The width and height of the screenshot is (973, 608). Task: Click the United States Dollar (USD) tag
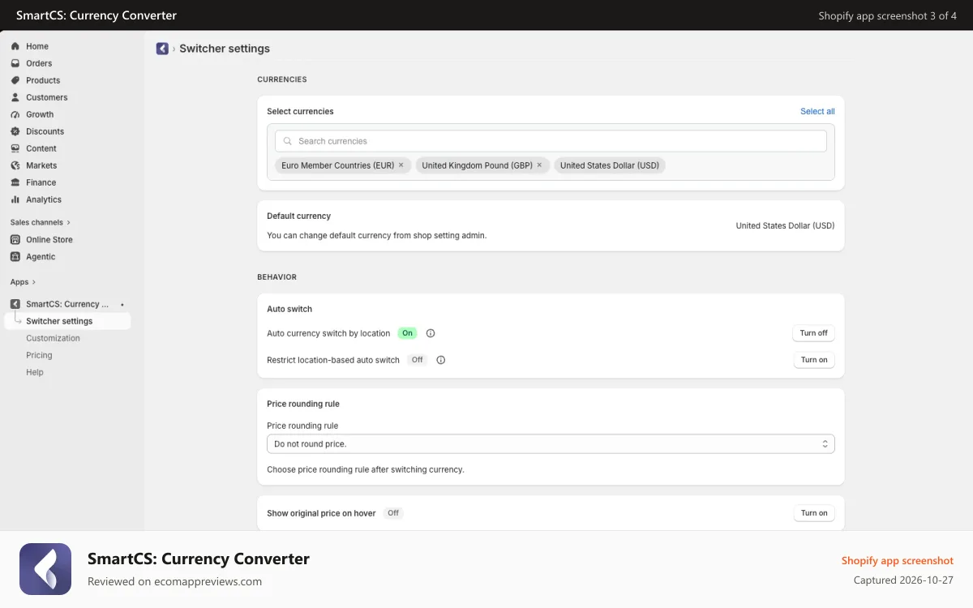[x=610, y=165]
